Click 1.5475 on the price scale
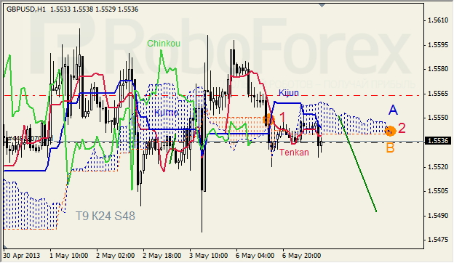 pos(438,240)
